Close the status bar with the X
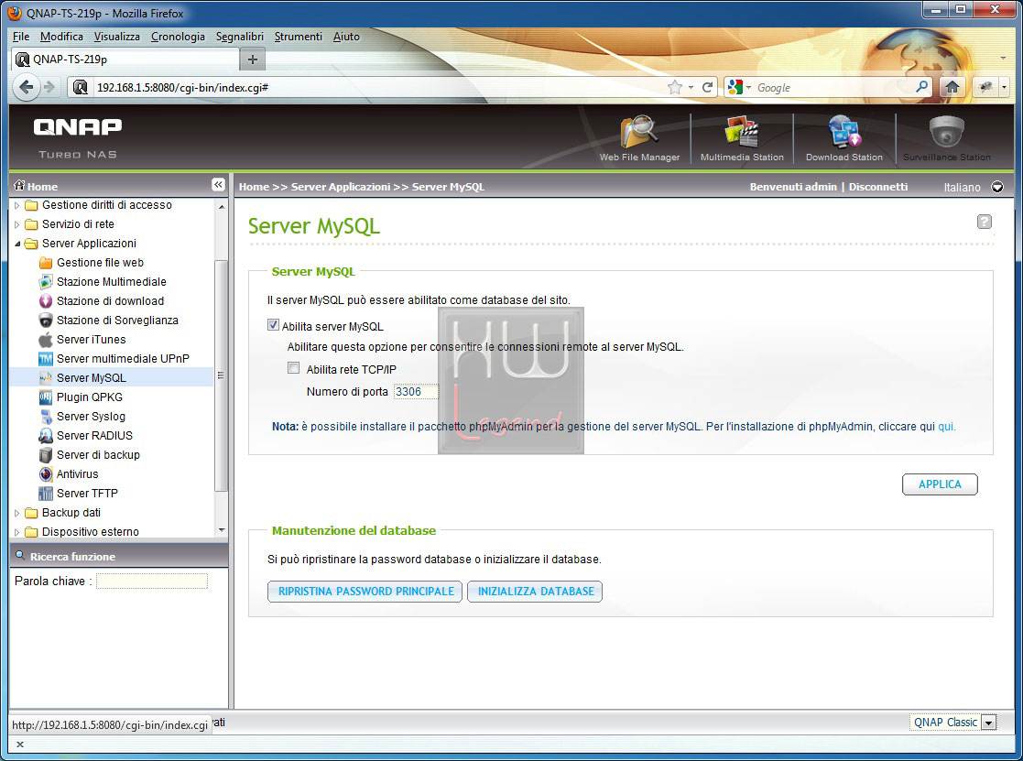The image size is (1023, 761). [19, 744]
